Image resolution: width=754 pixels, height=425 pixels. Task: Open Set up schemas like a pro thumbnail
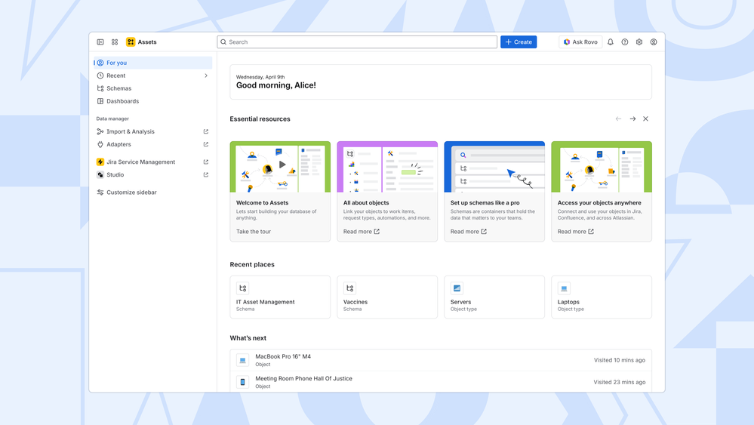[494, 167]
